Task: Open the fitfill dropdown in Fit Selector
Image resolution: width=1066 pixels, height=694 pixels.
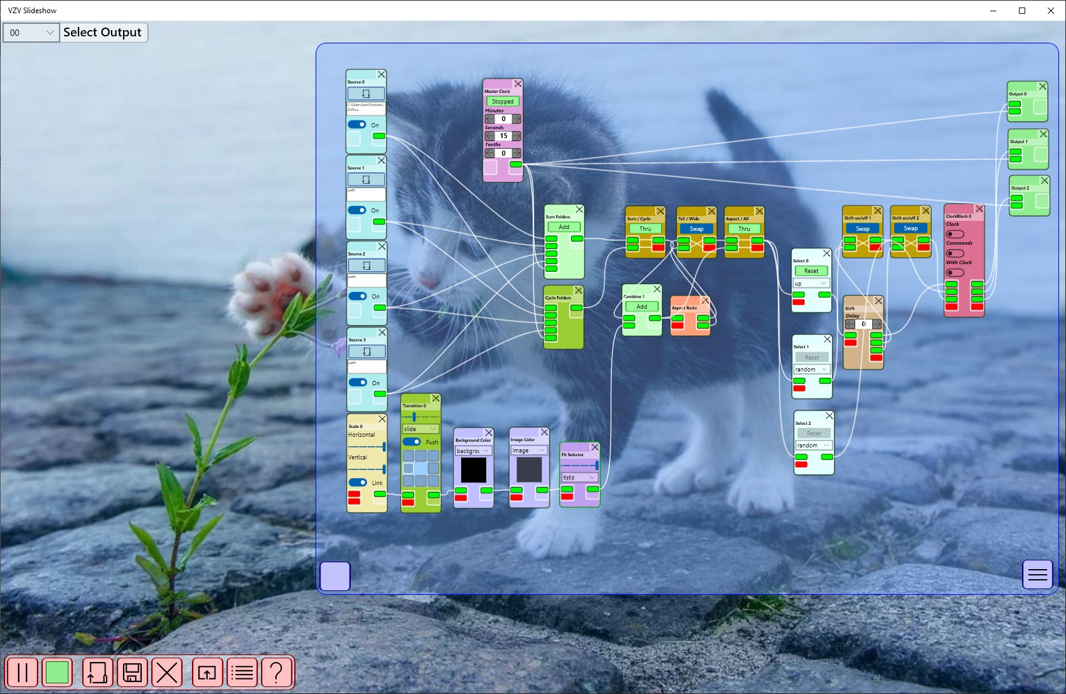Action: coord(579,478)
